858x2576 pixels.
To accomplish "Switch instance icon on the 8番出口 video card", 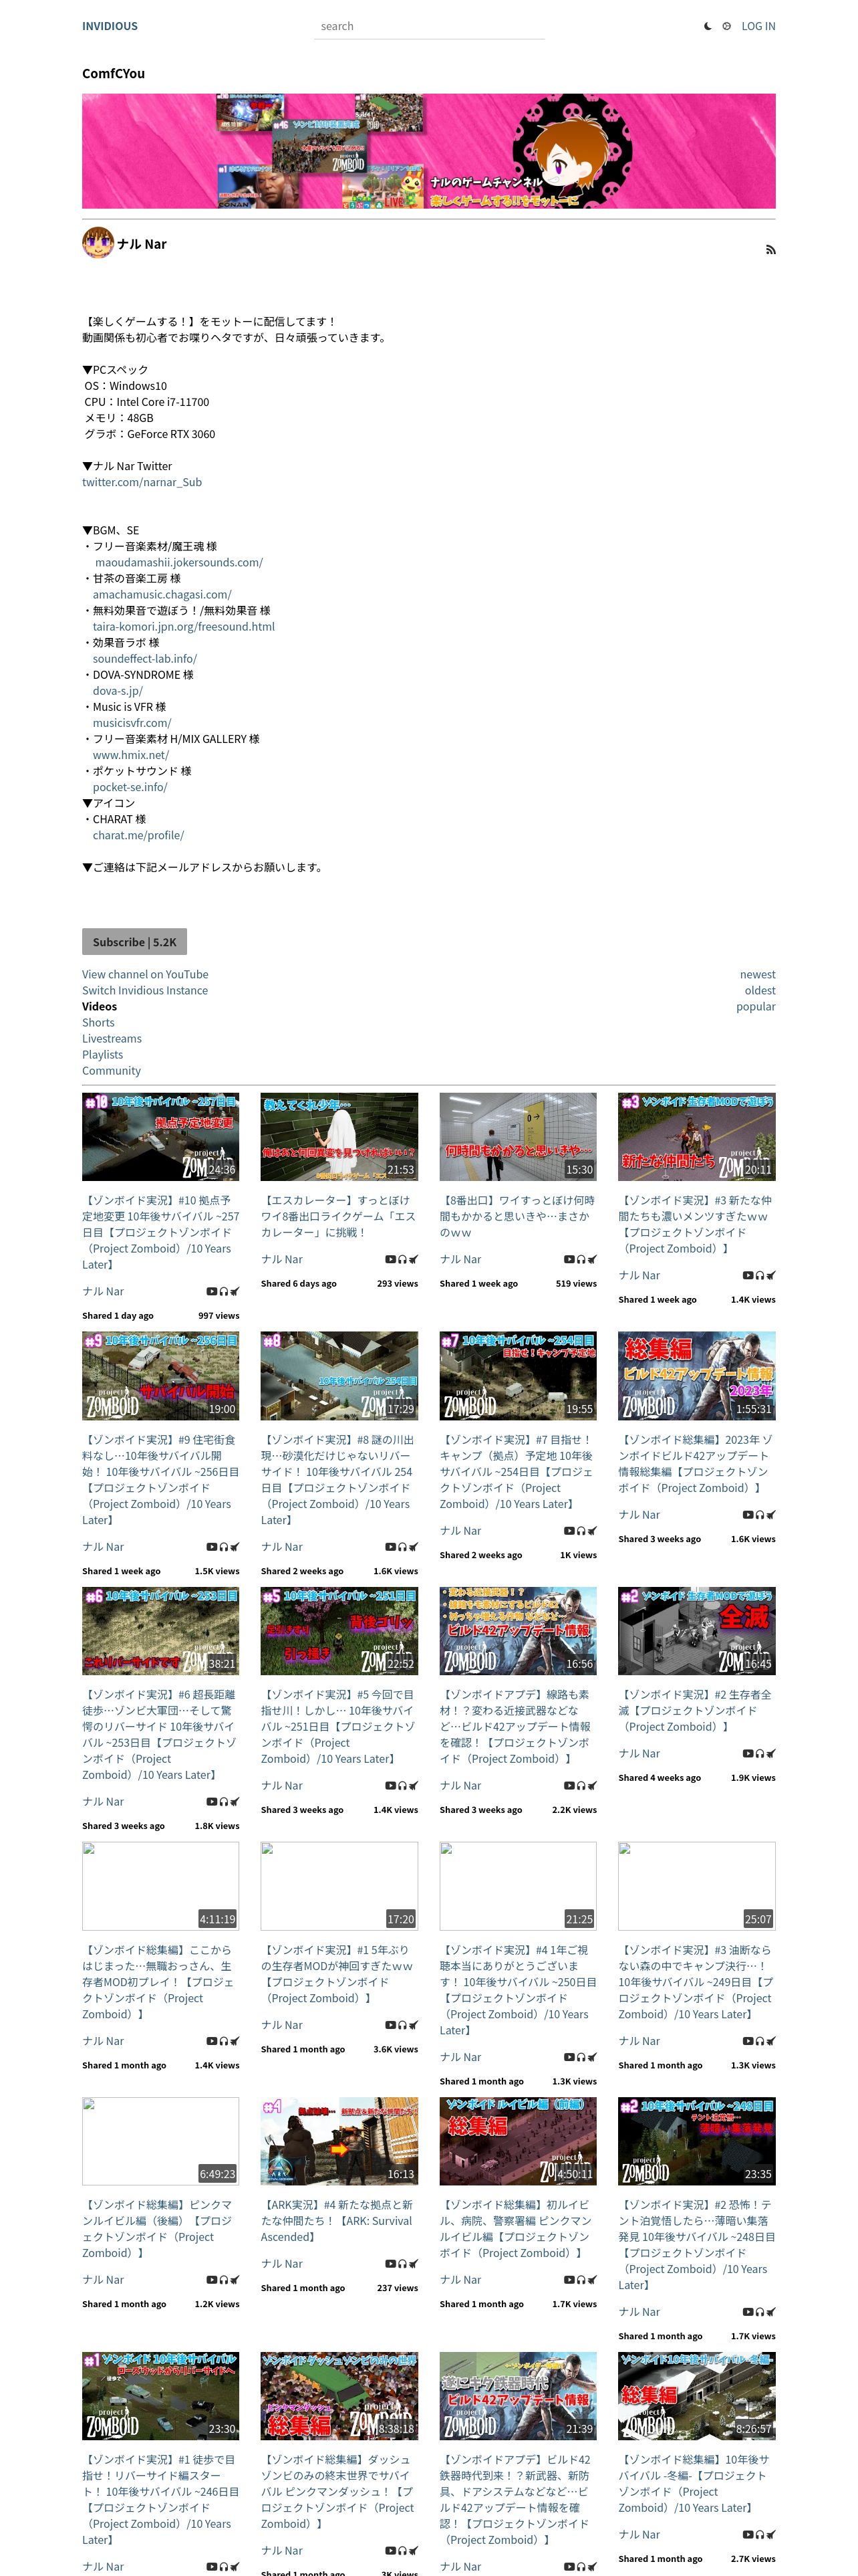I will coord(592,1259).
